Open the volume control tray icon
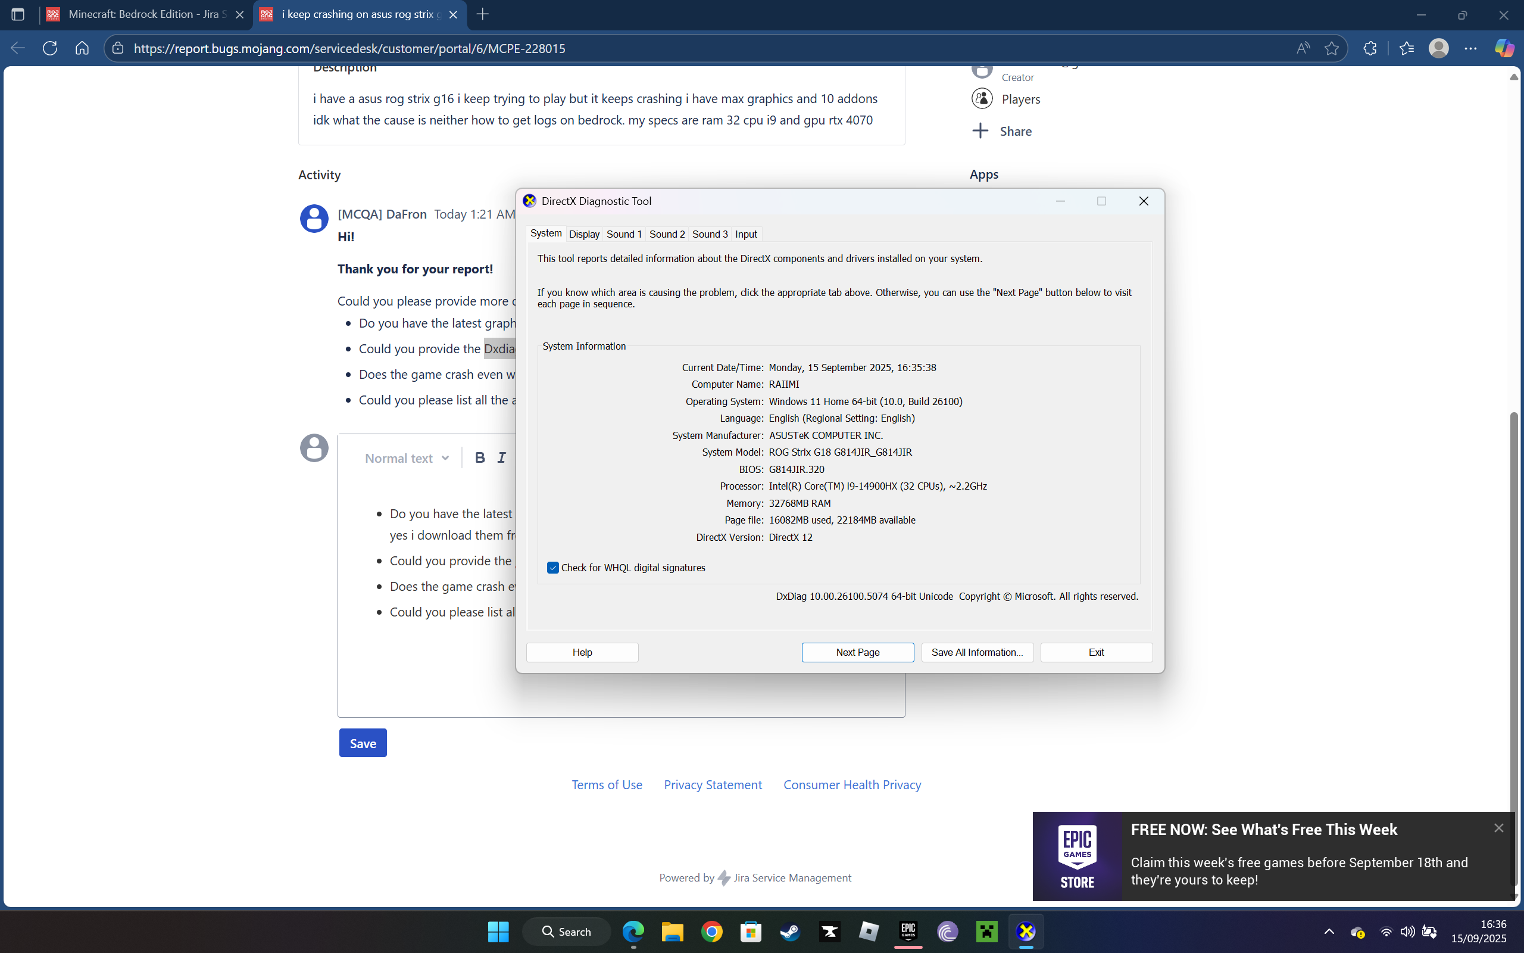The height and width of the screenshot is (953, 1524). [1407, 932]
